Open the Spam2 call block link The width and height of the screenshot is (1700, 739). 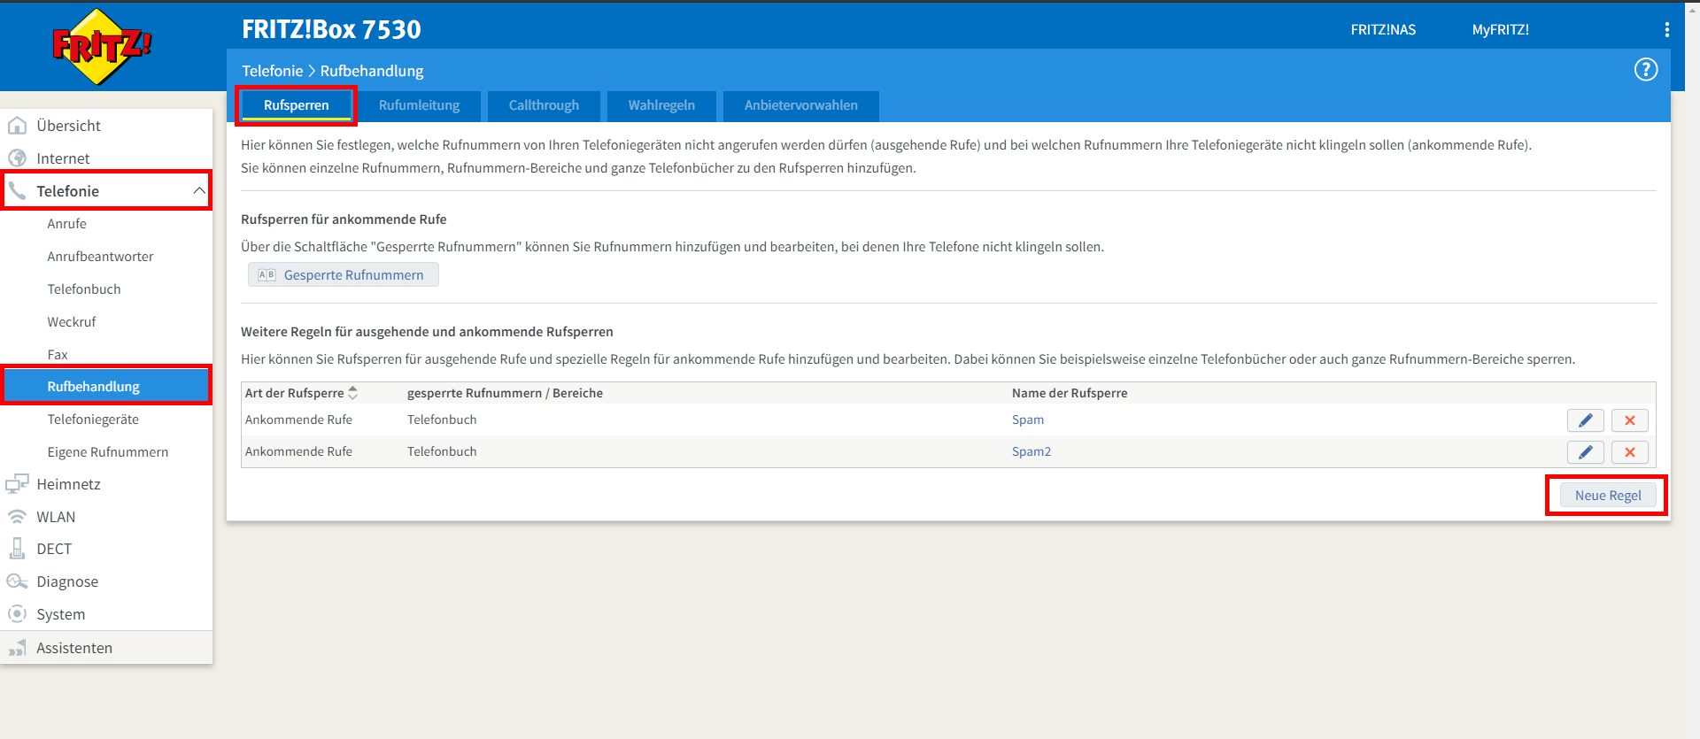pos(1031,451)
